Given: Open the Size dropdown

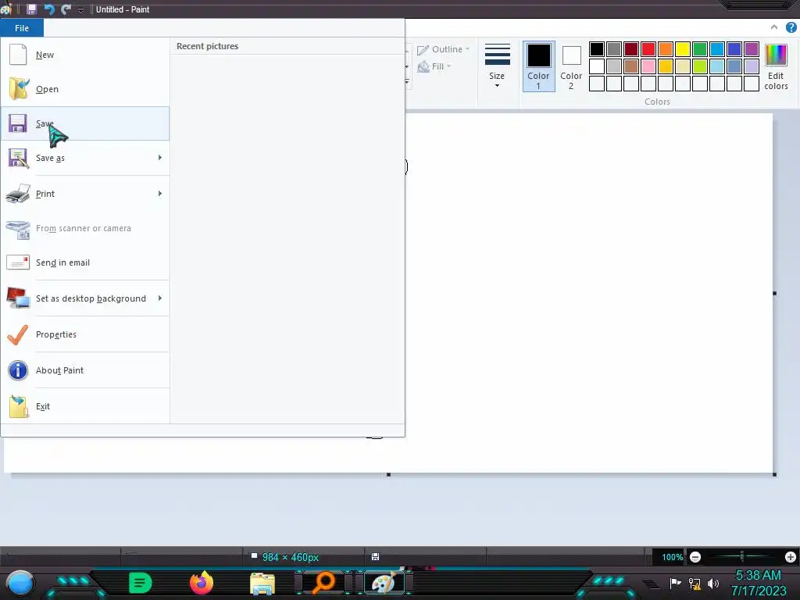Looking at the screenshot, I should (497, 66).
